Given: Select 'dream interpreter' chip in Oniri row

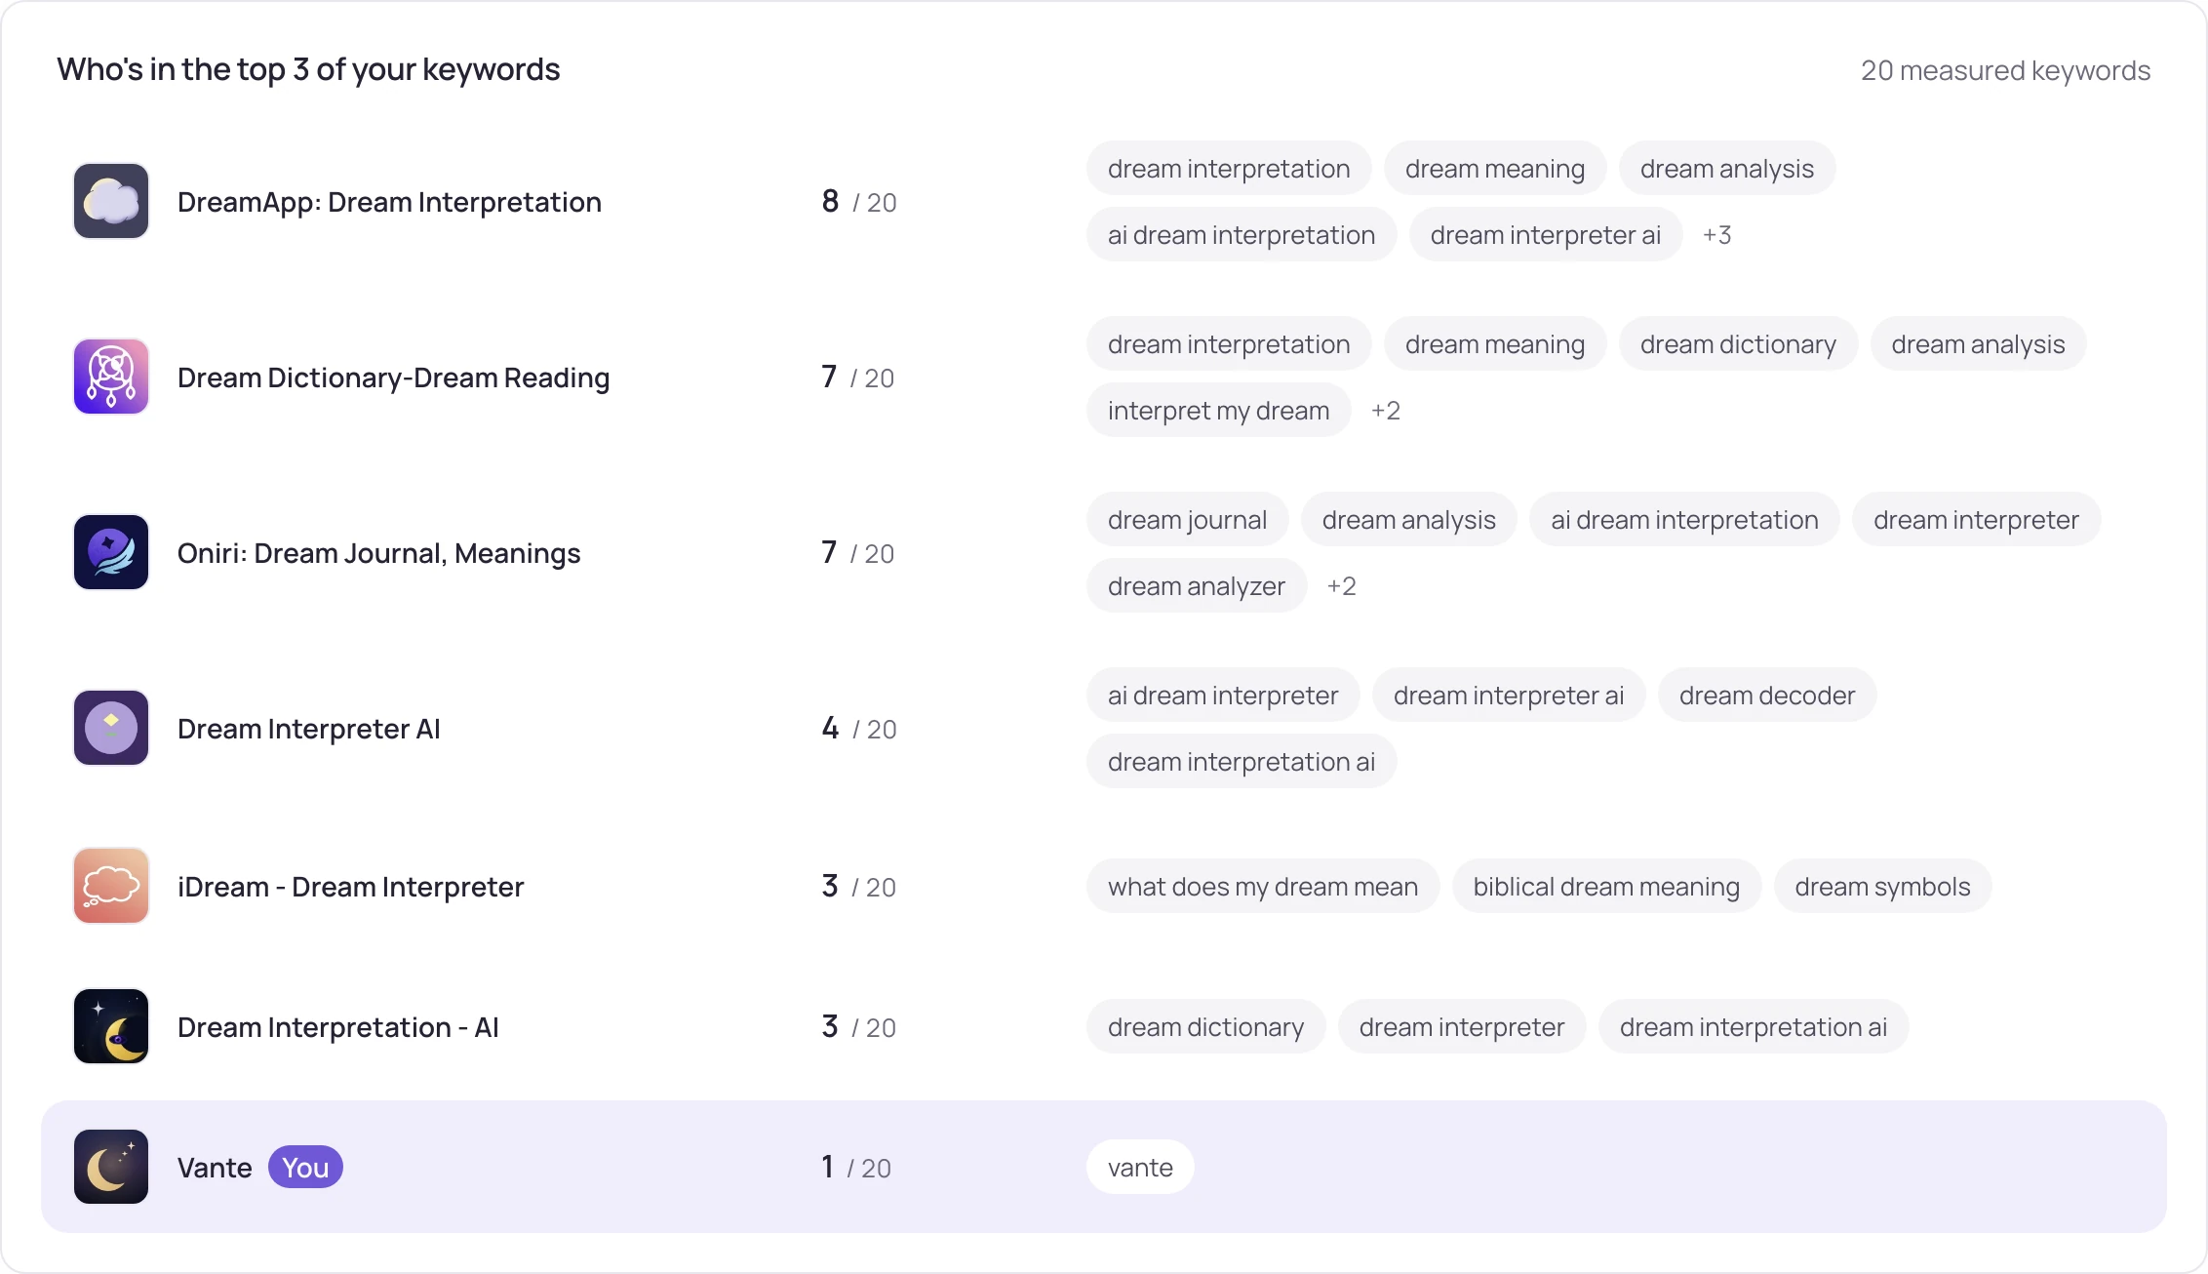Looking at the screenshot, I should click(1976, 519).
